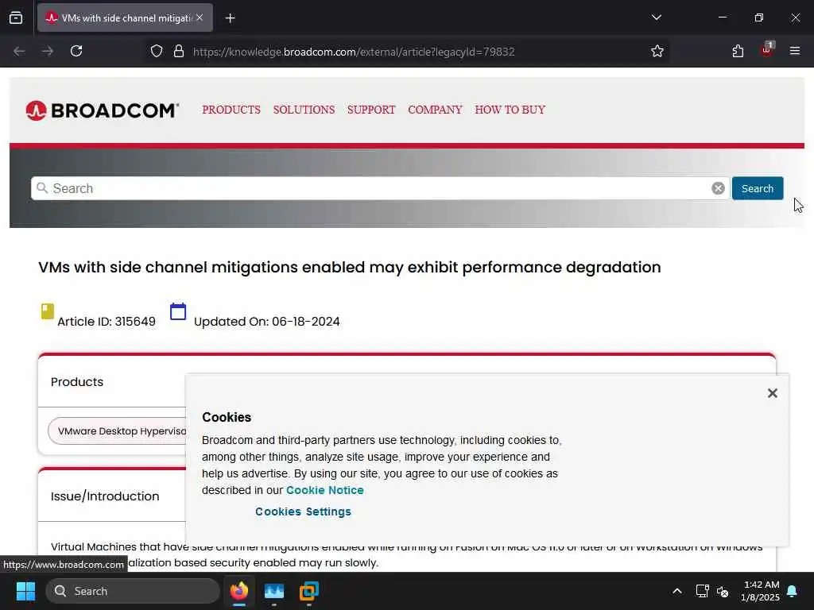
Task: Close the VMs side channel tab
Action: pyautogui.click(x=200, y=17)
